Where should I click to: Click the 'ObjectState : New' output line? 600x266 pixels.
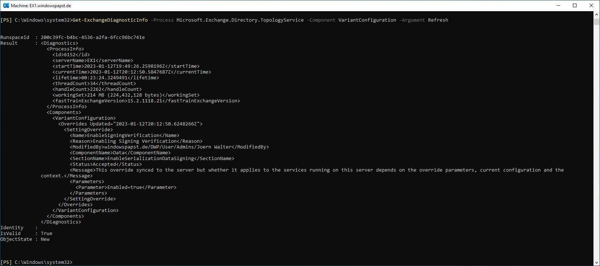[x=25, y=239]
